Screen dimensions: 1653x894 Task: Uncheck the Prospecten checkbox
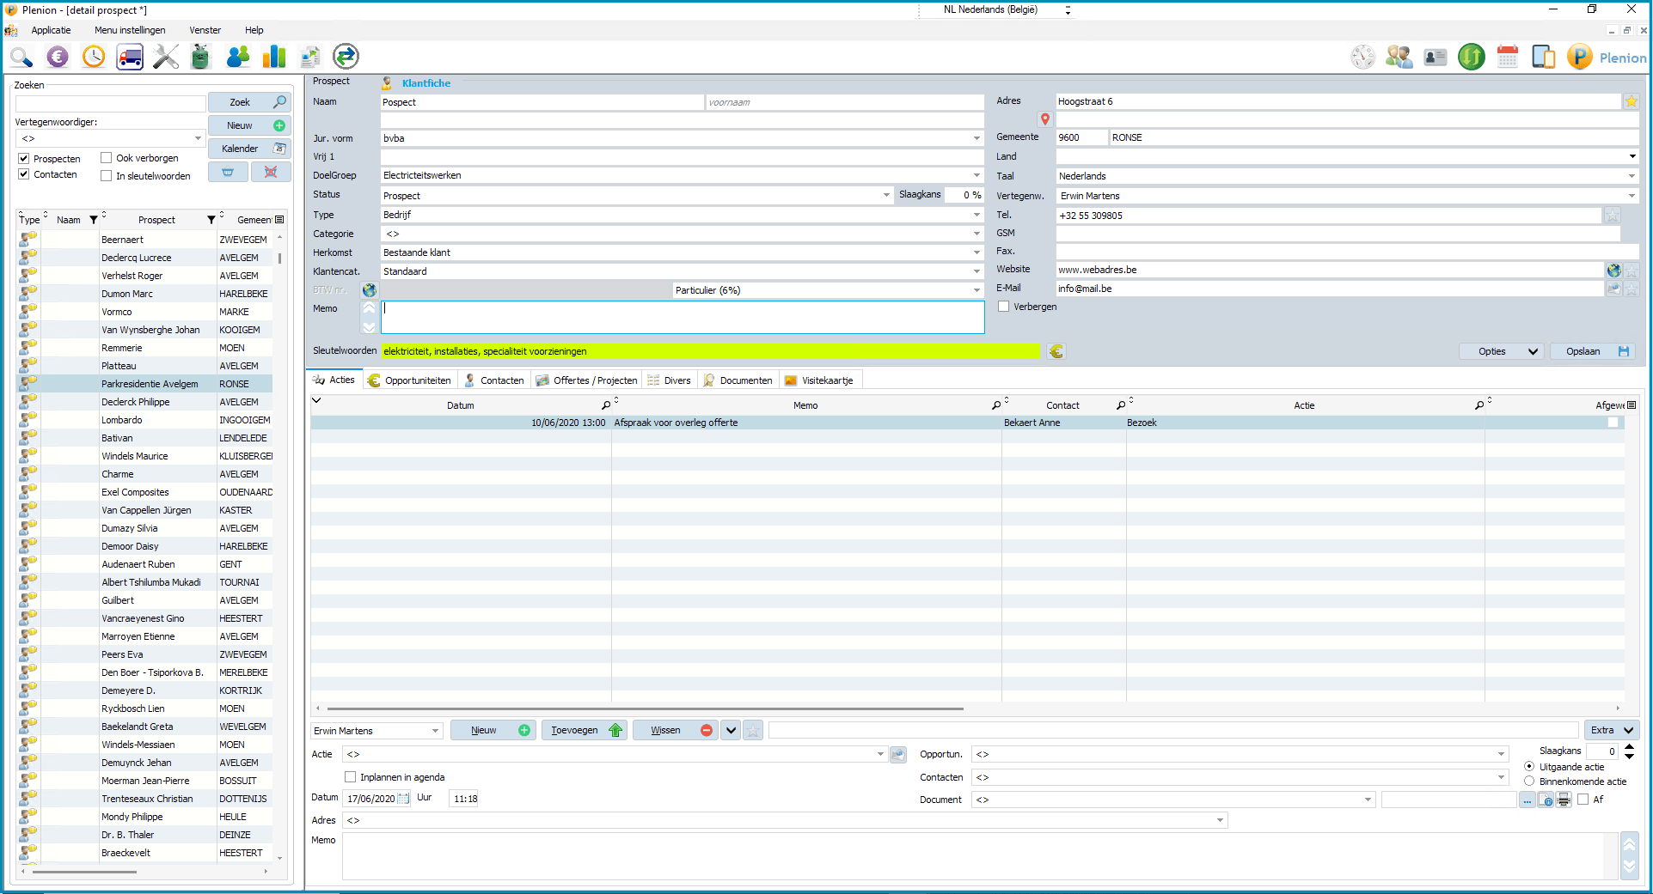click(x=23, y=157)
